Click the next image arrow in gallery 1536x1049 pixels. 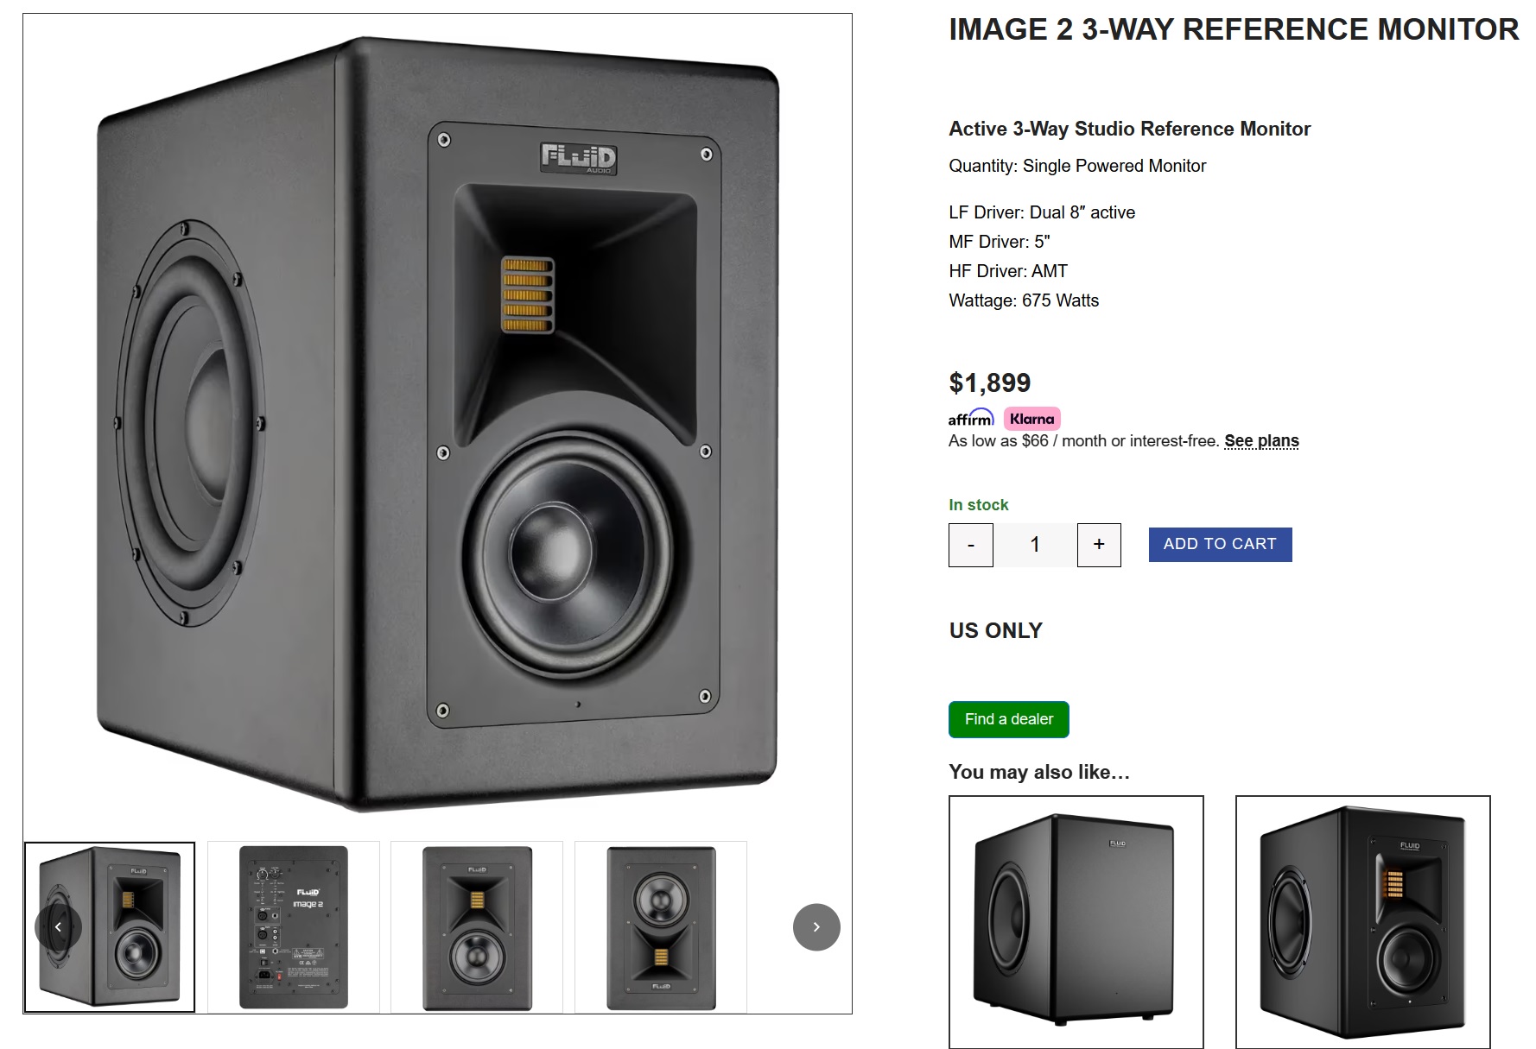click(x=816, y=927)
